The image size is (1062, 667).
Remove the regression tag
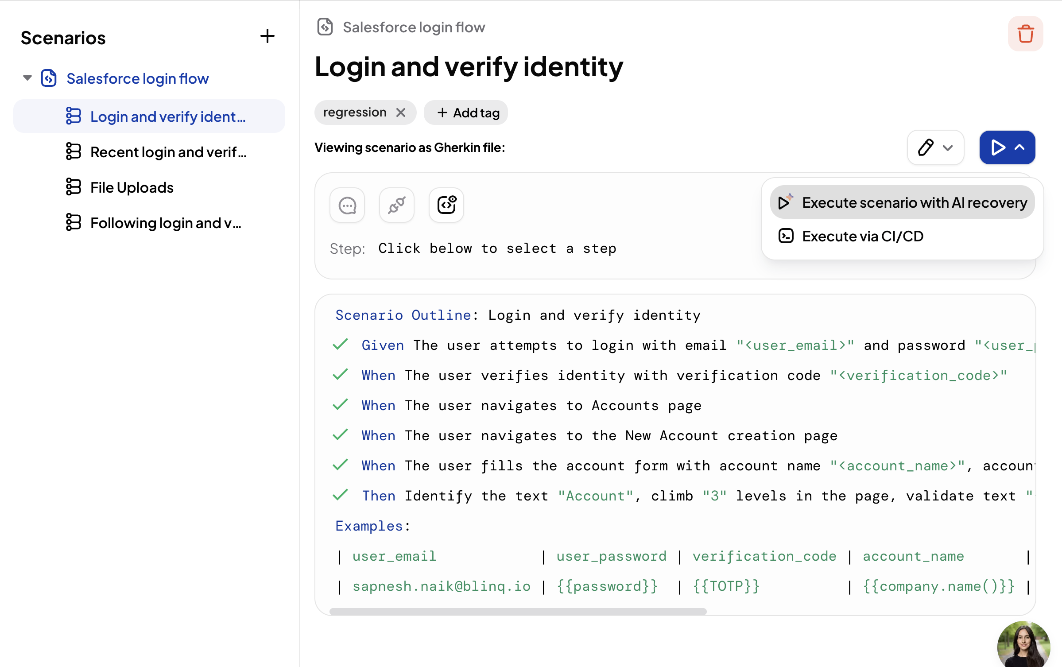(x=401, y=112)
